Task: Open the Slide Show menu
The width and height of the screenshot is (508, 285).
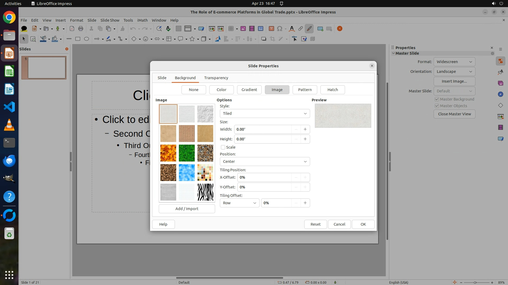Action: click(110, 20)
